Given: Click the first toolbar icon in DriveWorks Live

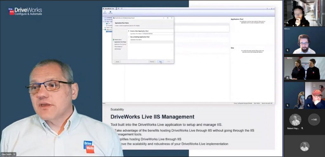Looking at the screenshot, I should (105, 12).
